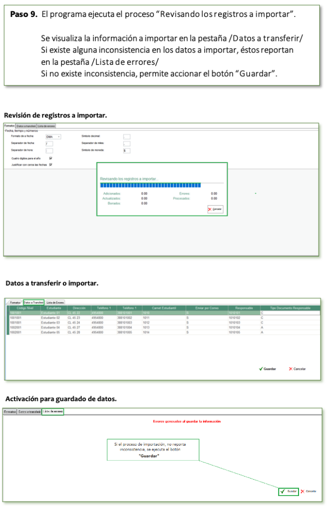Image resolution: width=329 pixels, height=511 pixels.
Task: Uncheck 'Justificar con ceros las fechas'
Action: (x=51, y=164)
